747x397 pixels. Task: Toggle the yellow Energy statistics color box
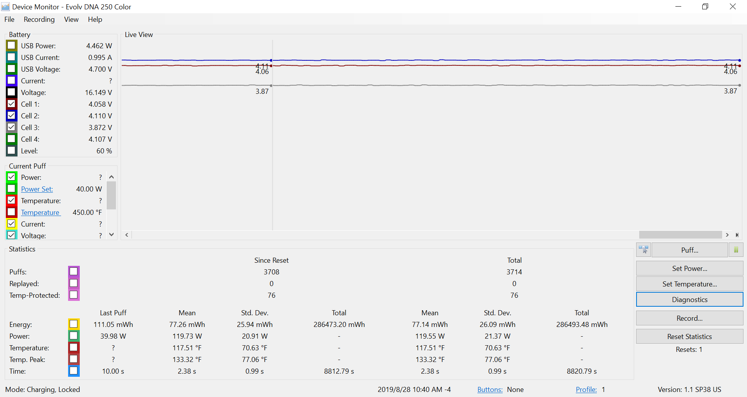point(74,324)
